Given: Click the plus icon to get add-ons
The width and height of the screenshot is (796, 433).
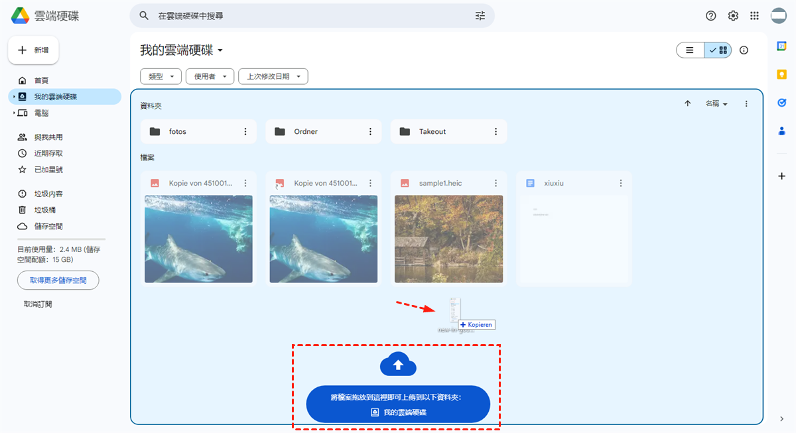Looking at the screenshot, I should [x=781, y=176].
